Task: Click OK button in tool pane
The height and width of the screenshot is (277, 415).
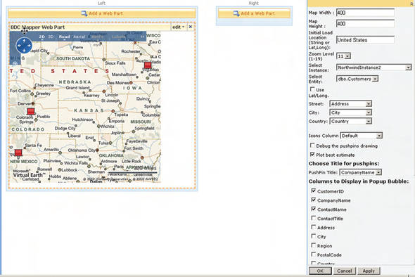Action: point(320,271)
